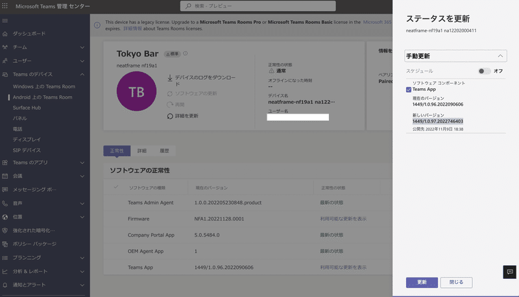The width and height of the screenshot is (519, 297).
Task: Expand the 位置 chevron
Action: (82, 217)
